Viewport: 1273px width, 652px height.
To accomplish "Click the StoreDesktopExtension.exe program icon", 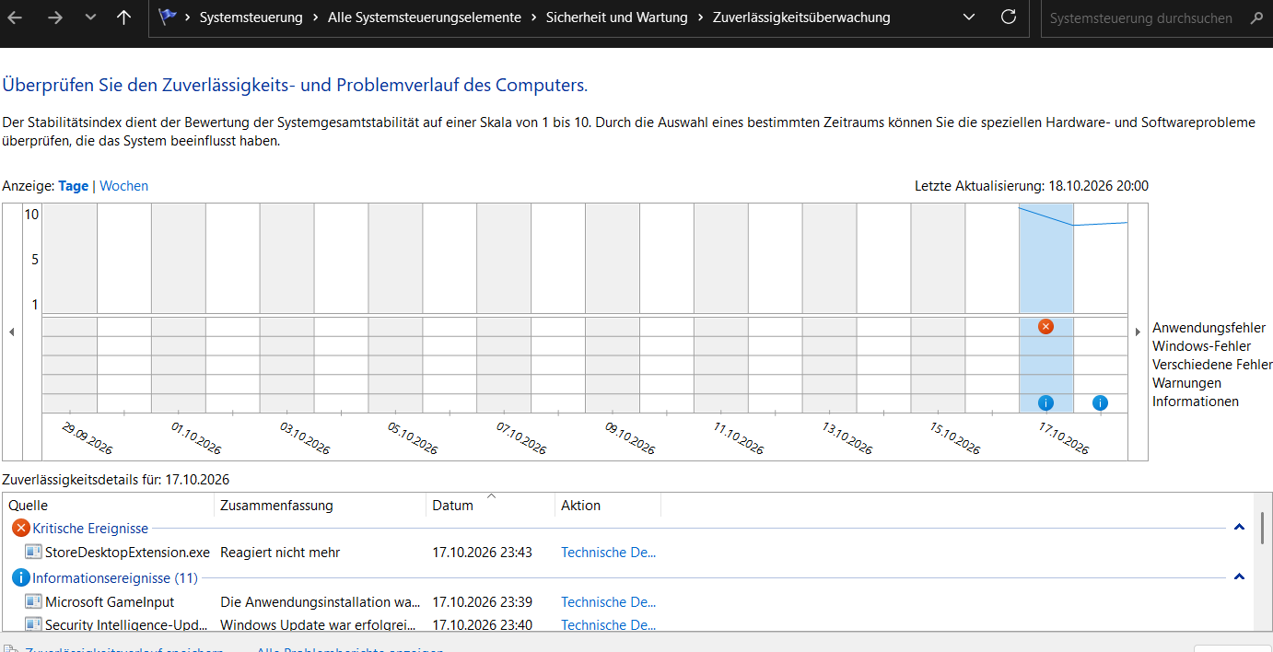I will click(x=33, y=553).
